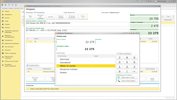Viewport: 177px width, 100px height.
Task: Dismiss the Сообщения panel with its X
Action: 158,86
